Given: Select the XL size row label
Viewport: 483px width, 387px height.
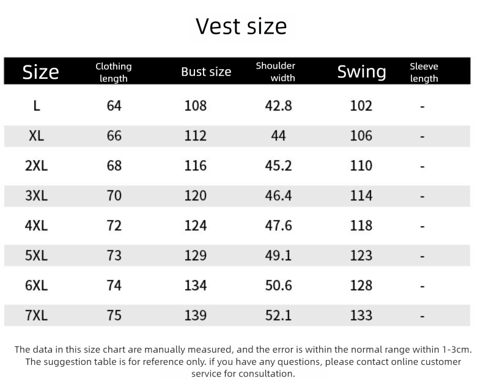Looking at the screenshot, I should point(37,136).
